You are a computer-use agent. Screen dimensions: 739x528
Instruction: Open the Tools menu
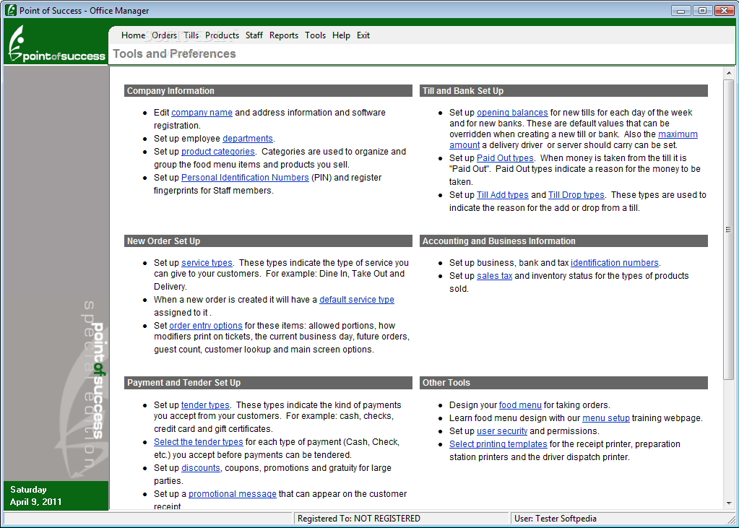(x=315, y=35)
